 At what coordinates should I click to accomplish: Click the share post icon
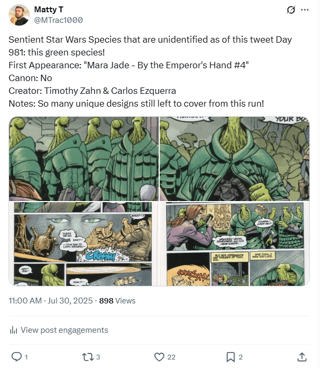click(x=301, y=357)
